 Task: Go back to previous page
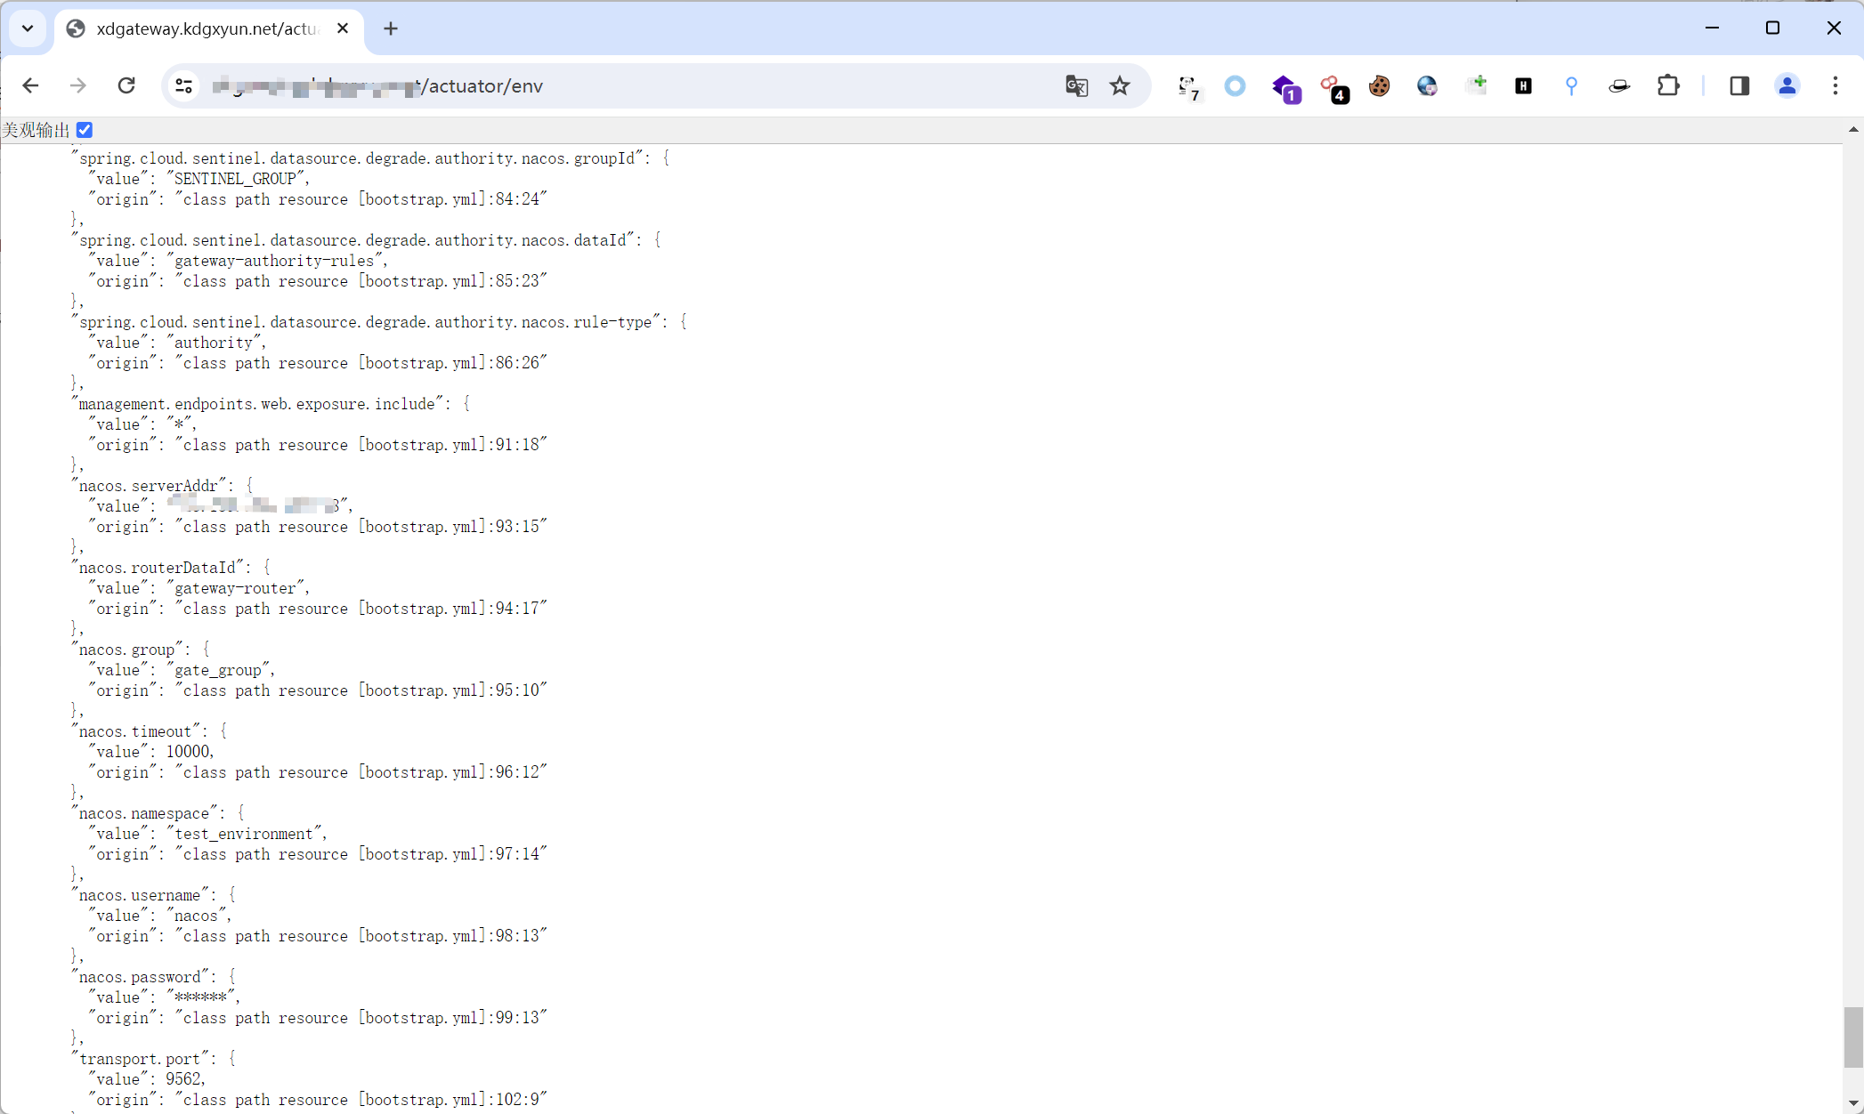coord(31,85)
